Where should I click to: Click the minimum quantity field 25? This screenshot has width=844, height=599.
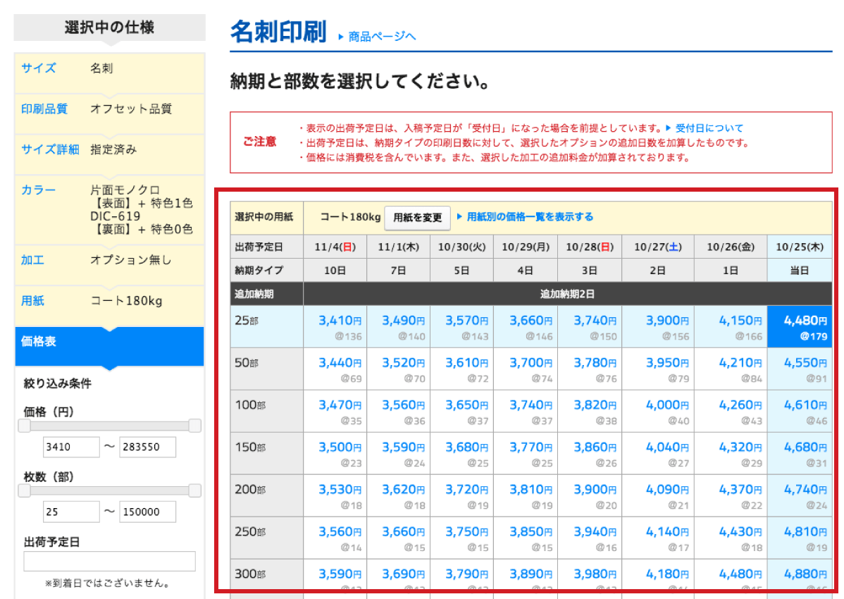click(71, 512)
